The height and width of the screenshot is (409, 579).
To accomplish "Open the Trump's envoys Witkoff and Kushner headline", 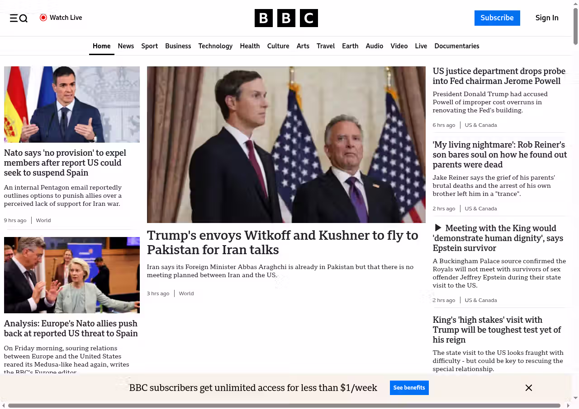I will point(282,242).
